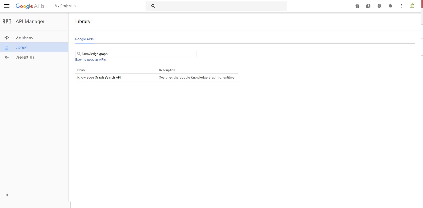Open the three-dot more options menu
The width and height of the screenshot is (423, 208).
(x=401, y=6)
